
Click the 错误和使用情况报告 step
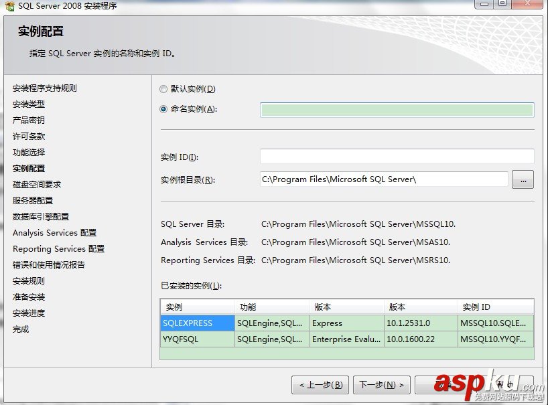(49, 264)
